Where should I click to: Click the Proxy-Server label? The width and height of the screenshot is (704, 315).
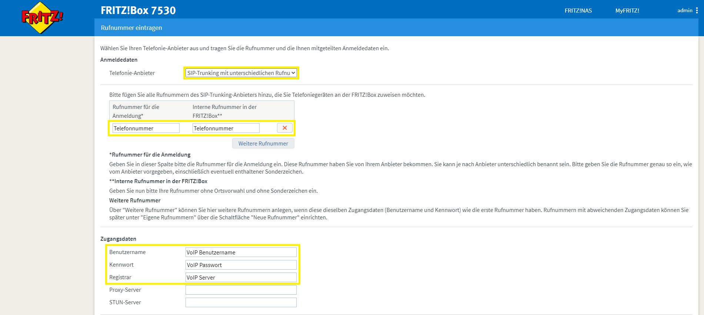coord(125,290)
